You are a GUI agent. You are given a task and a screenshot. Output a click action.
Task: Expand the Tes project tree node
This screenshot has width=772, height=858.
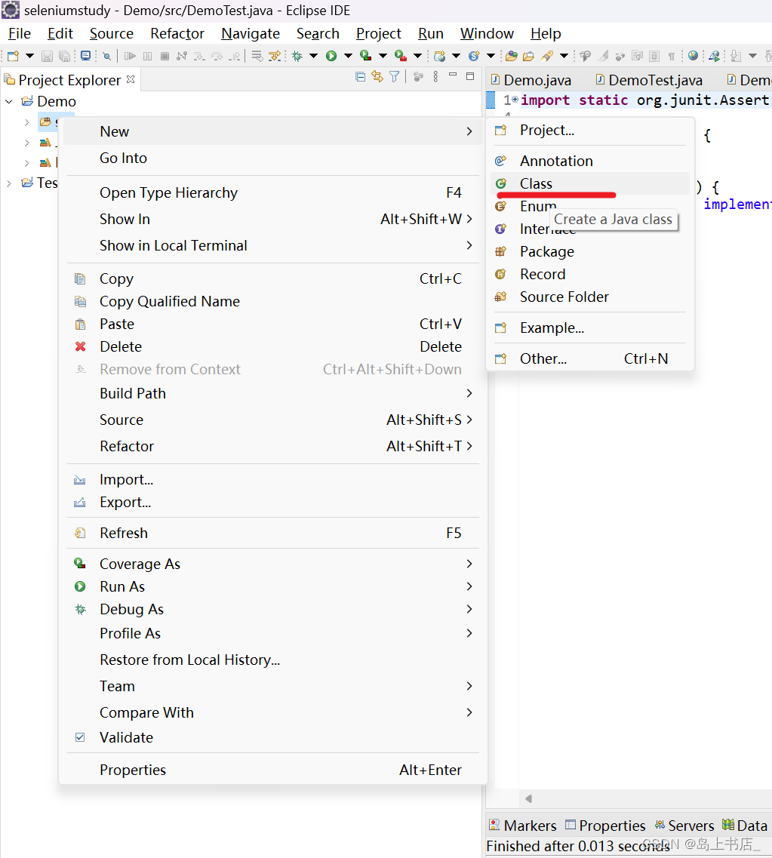[x=9, y=183]
